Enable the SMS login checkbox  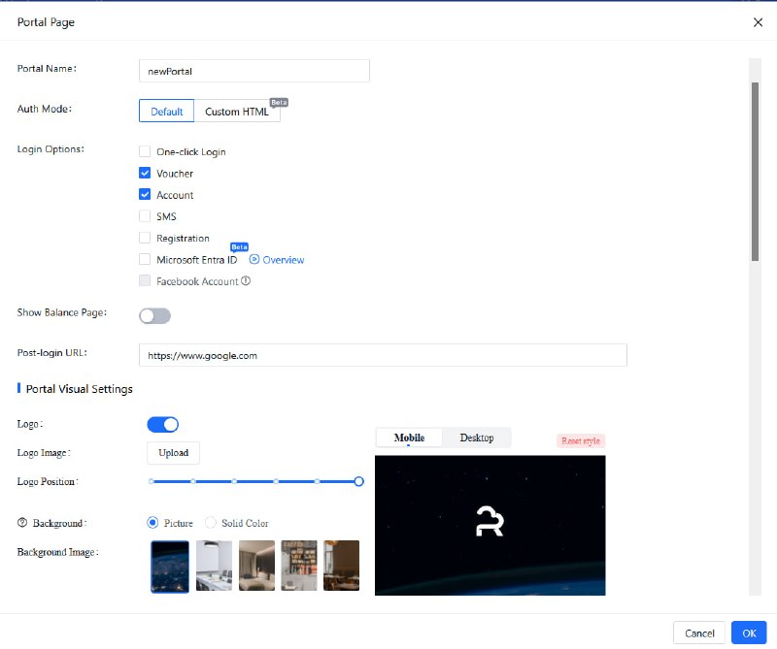pyautogui.click(x=145, y=215)
